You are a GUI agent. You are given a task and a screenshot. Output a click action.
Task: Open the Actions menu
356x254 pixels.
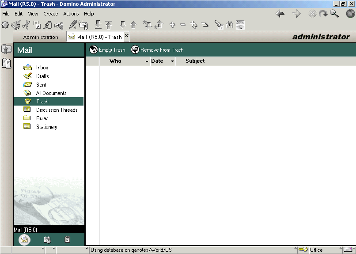click(x=71, y=14)
